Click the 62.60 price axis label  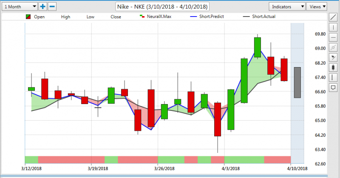pos(320,164)
